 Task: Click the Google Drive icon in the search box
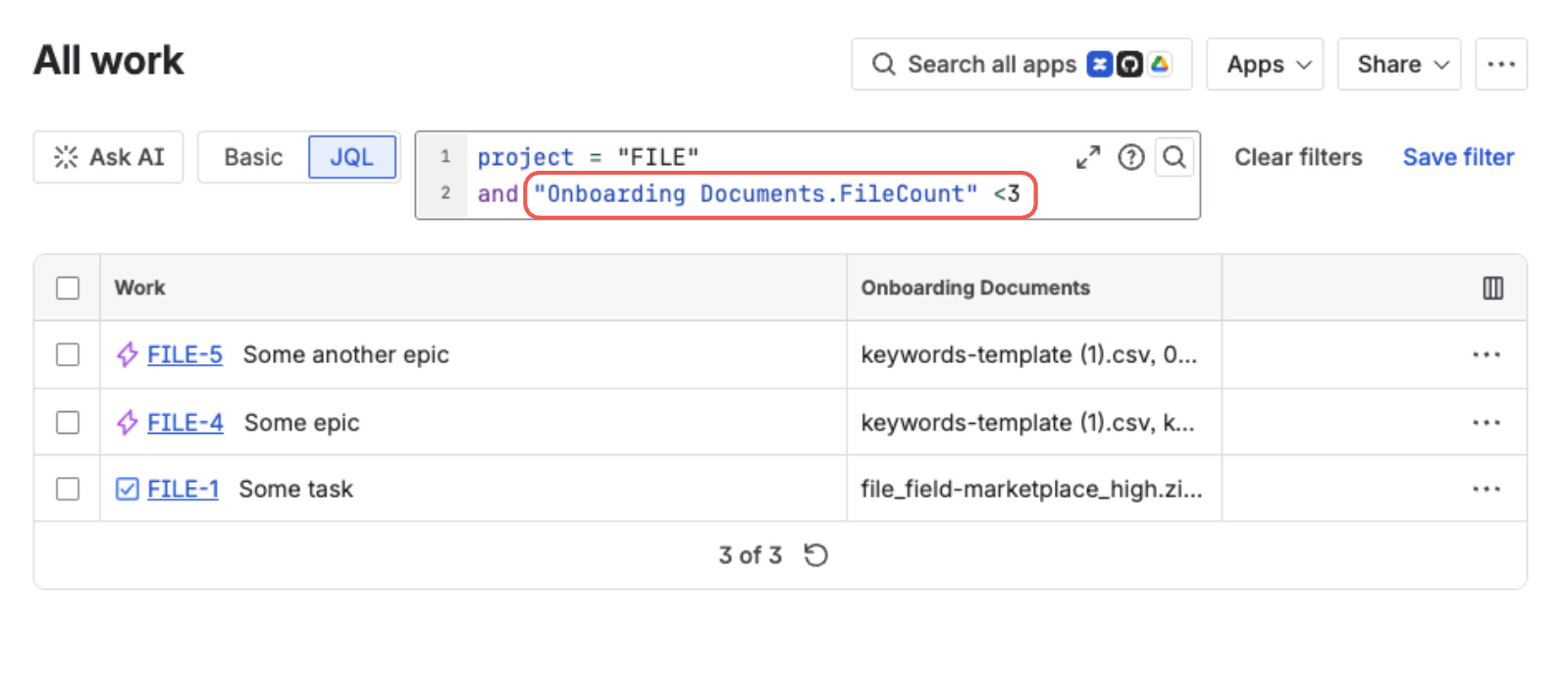pyautogui.click(x=1160, y=64)
